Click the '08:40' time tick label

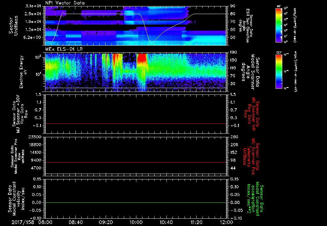tap(75, 222)
